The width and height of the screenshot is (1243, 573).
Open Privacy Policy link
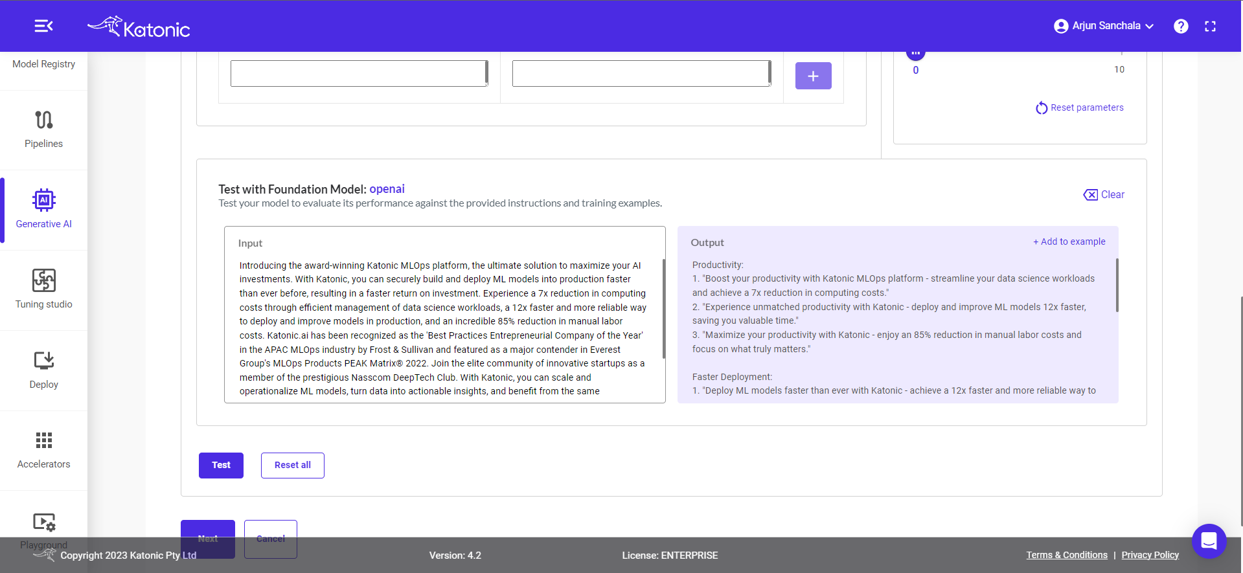coord(1150,555)
